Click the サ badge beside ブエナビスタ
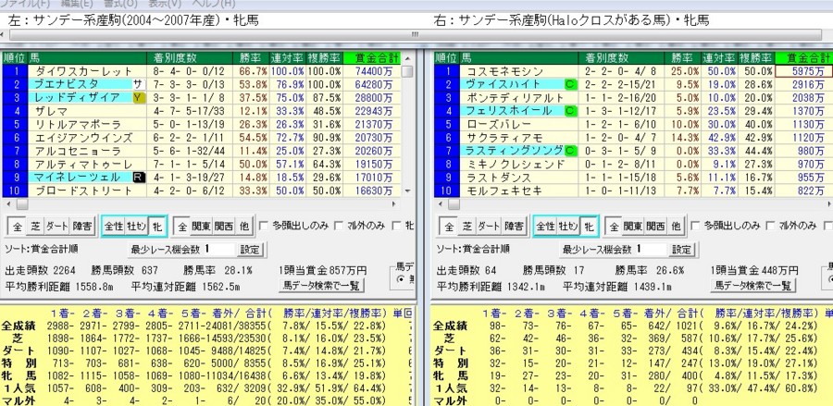The width and height of the screenshot is (833, 406). click(x=138, y=84)
